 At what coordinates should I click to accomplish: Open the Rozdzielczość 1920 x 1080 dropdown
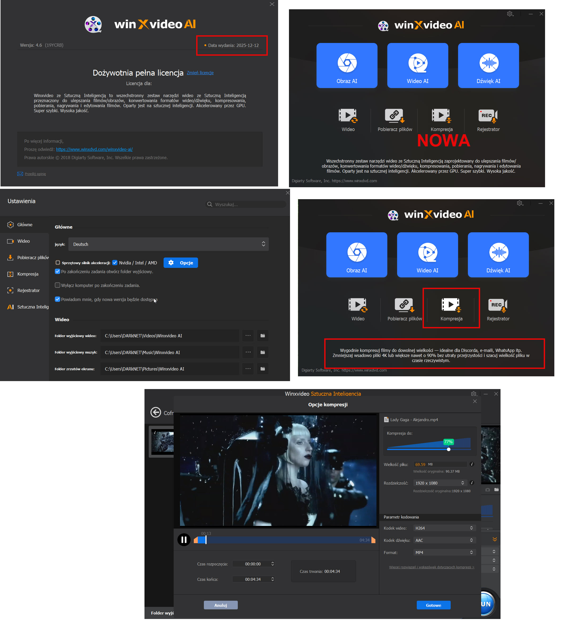point(440,483)
